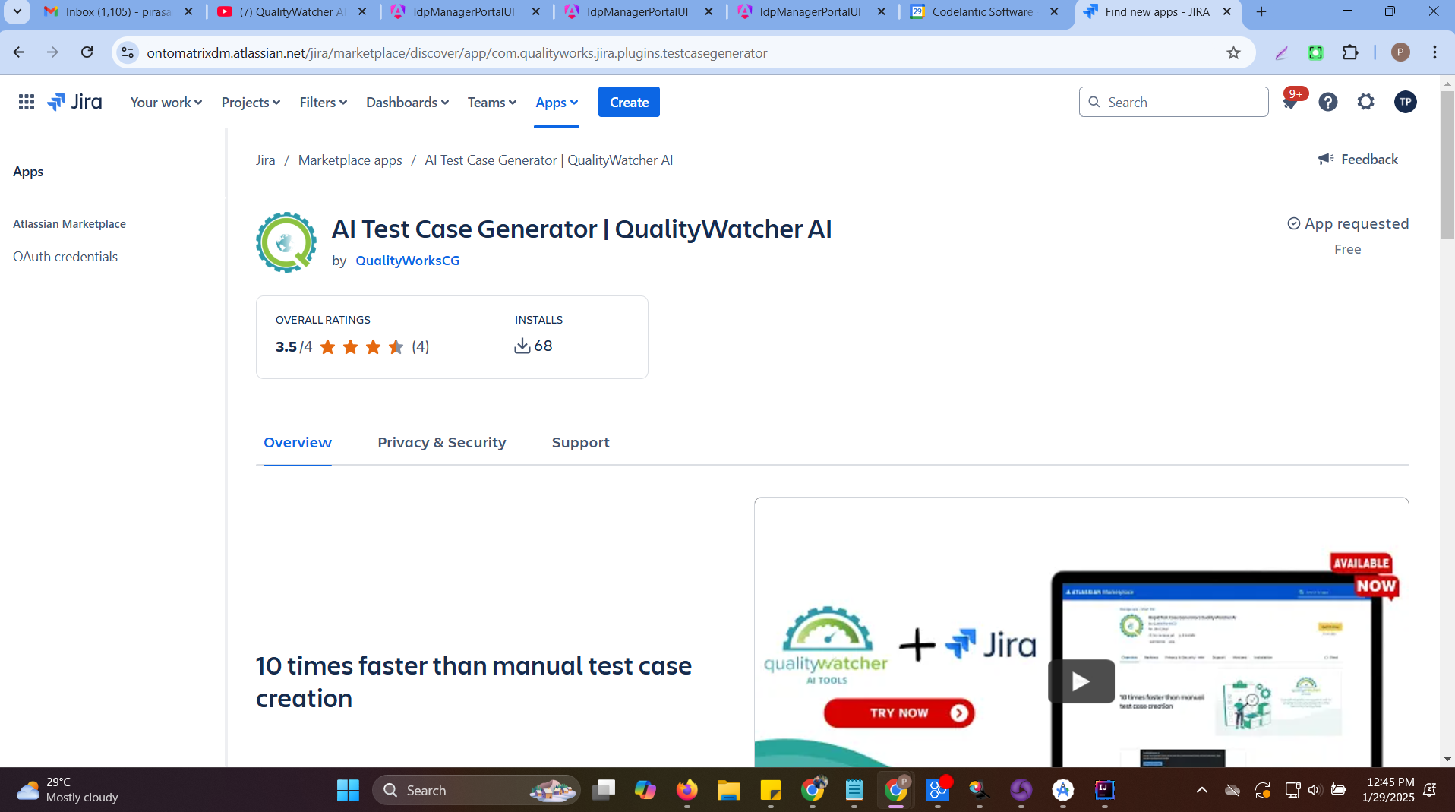Open Jira settings gear icon

click(1365, 102)
